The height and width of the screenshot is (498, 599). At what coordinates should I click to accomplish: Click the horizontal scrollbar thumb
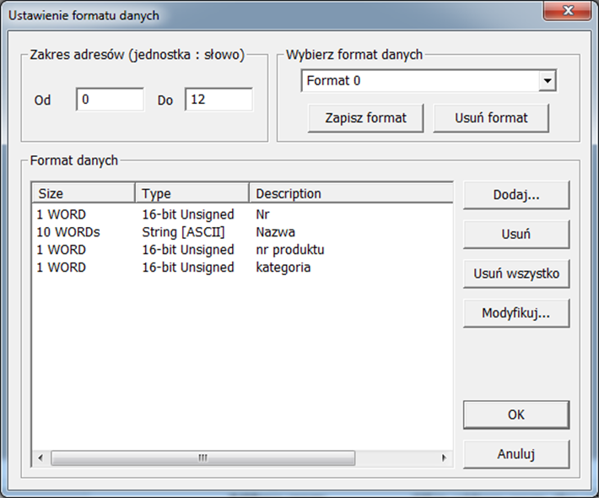pyautogui.click(x=202, y=457)
